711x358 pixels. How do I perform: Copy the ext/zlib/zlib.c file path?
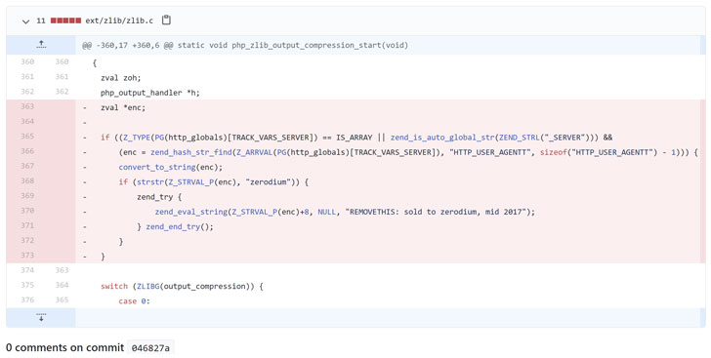[x=166, y=20]
